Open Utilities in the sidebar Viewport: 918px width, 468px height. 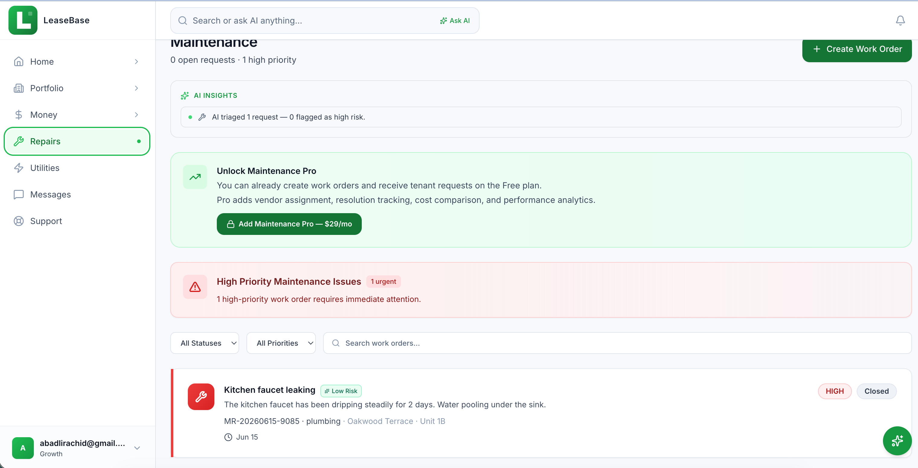tap(77, 168)
